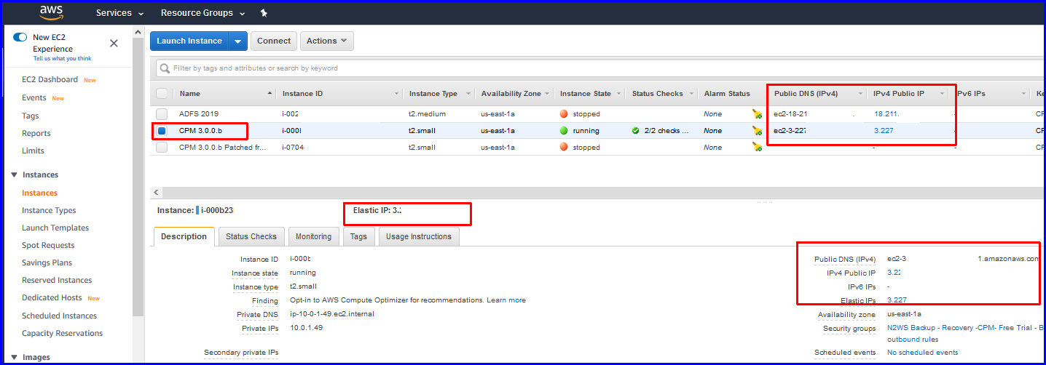Image resolution: width=1046 pixels, height=365 pixels.
Task: Click the 18.211 IPv4 public IP link
Action: 886,114
